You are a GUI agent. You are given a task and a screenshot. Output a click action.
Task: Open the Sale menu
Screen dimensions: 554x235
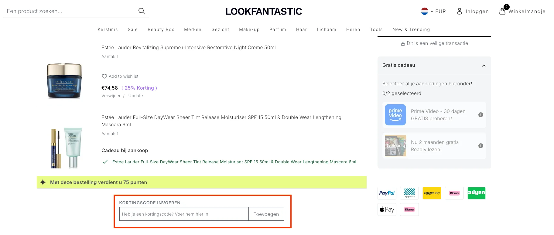point(133,29)
